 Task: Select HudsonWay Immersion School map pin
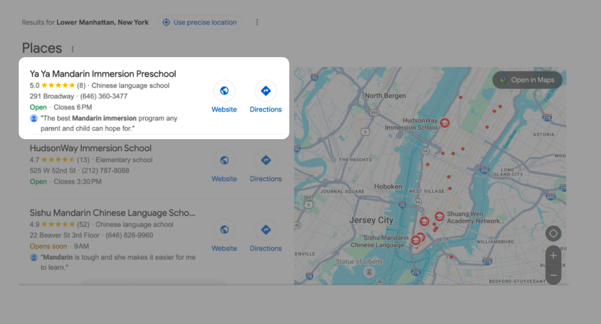[444, 122]
